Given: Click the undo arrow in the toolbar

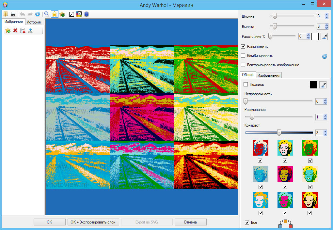Looking at the screenshot, I should 22,14.
